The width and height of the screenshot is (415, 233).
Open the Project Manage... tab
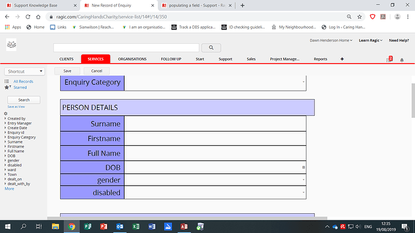[284, 59]
